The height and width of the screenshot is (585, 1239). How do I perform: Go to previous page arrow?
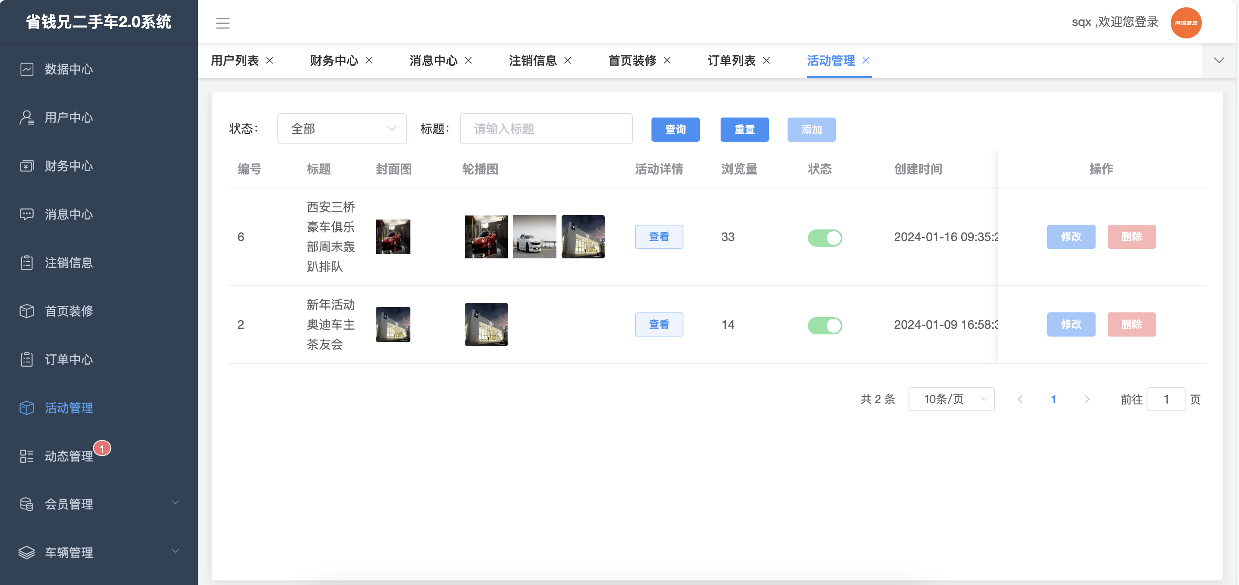coord(1020,399)
